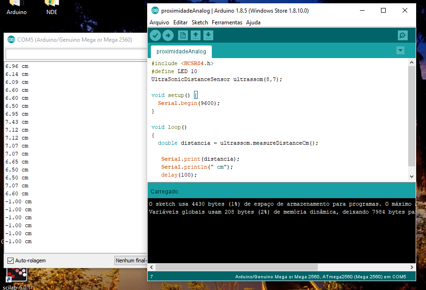Open the Arduino desktop folder icon
426x290 pixels.
click(16, 5)
